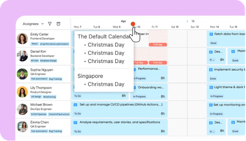Open Emily Carter's Fri 11 Full day block

(158, 45)
